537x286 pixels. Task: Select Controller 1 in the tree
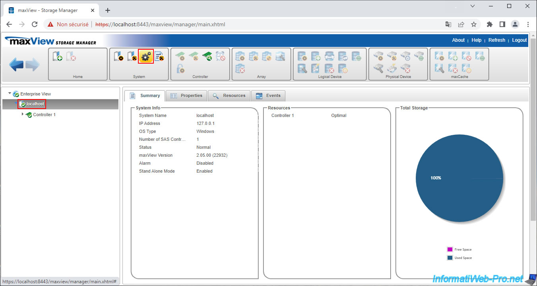click(44, 115)
